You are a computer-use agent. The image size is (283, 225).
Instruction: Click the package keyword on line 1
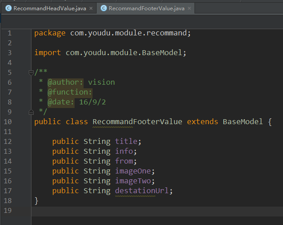(x=50, y=33)
